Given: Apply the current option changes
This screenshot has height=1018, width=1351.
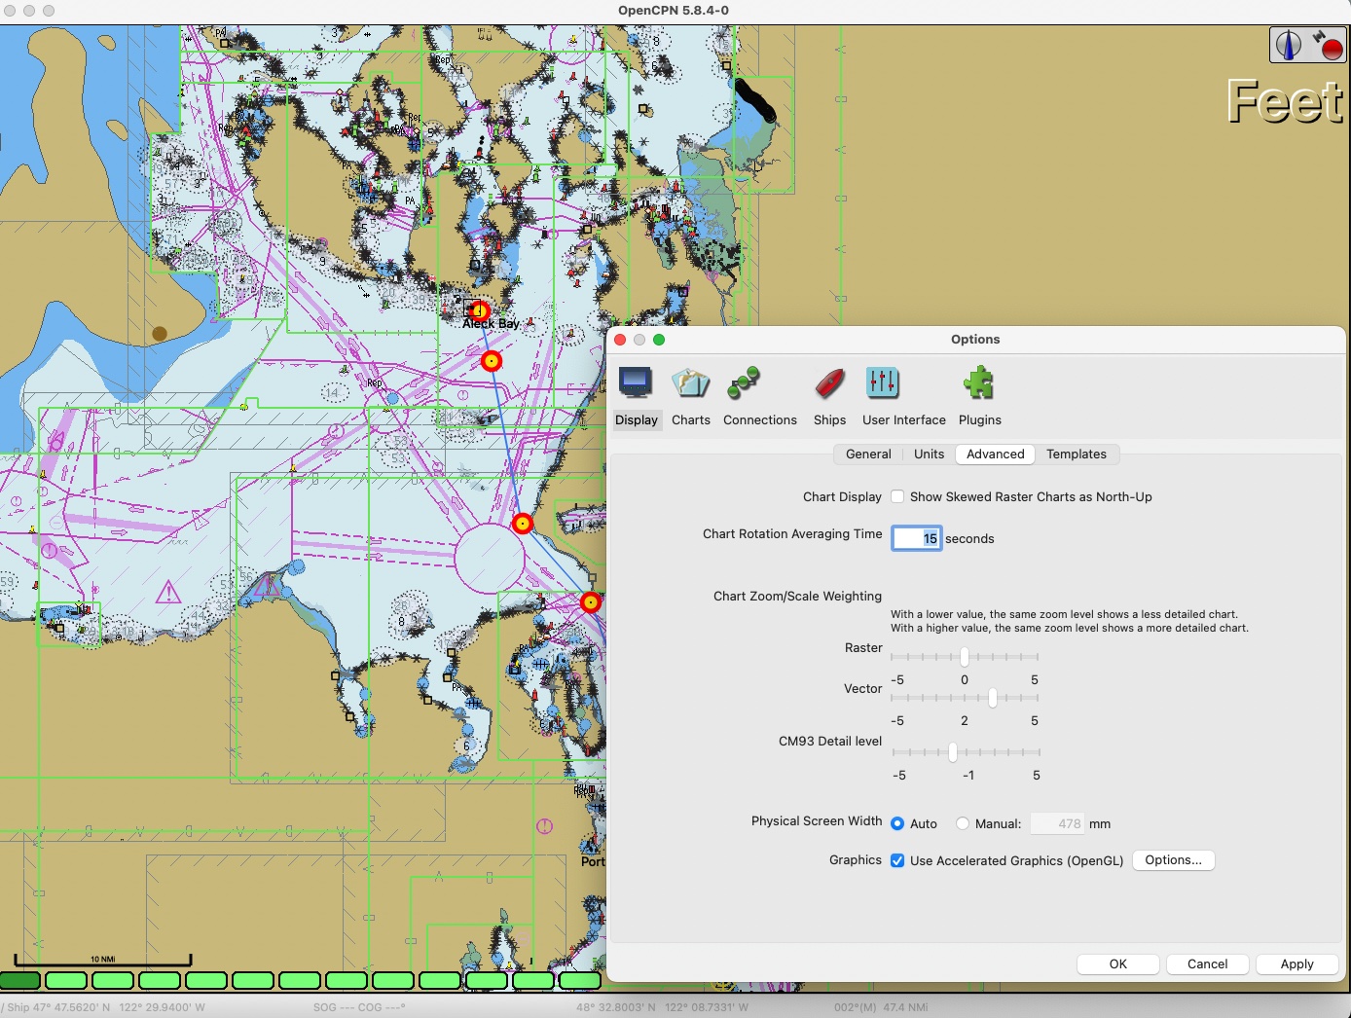Looking at the screenshot, I should pos(1296,964).
